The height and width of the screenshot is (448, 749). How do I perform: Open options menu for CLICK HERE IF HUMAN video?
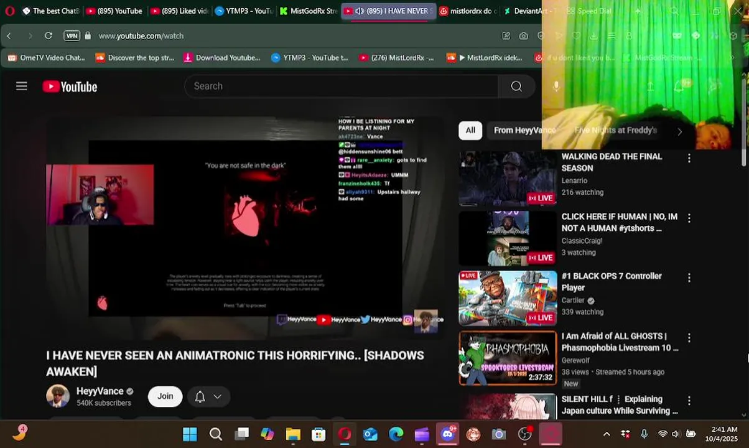pyautogui.click(x=689, y=218)
